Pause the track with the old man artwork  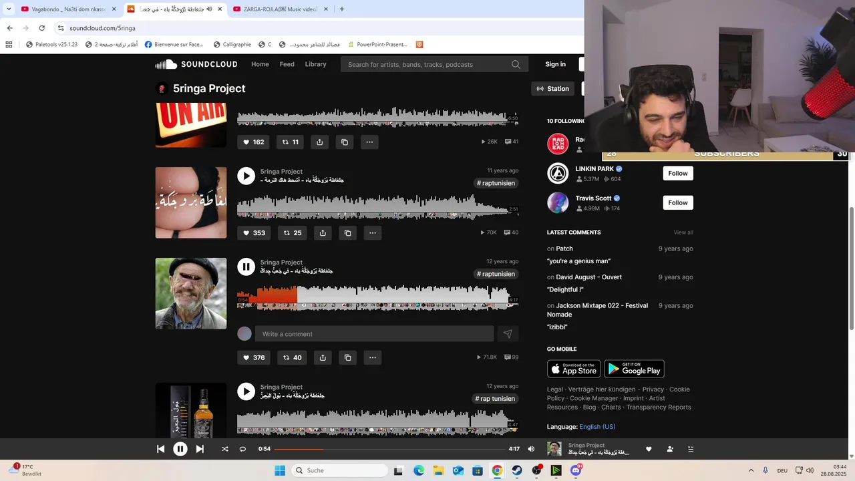click(x=246, y=267)
